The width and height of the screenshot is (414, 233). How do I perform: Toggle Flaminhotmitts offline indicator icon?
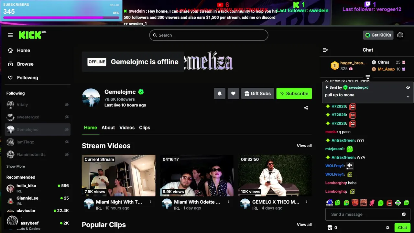pos(66,154)
